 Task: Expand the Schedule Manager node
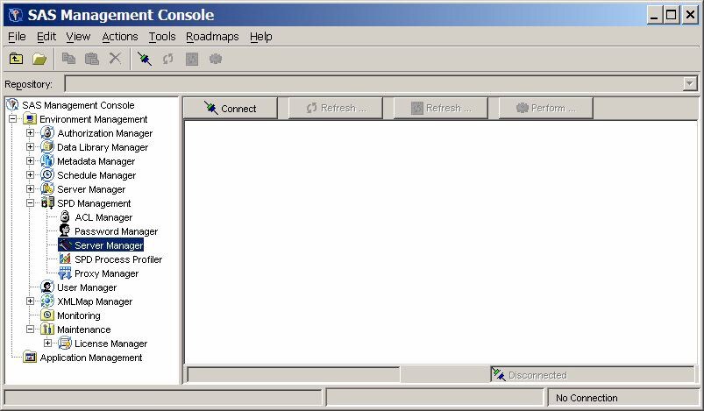[30, 174]
